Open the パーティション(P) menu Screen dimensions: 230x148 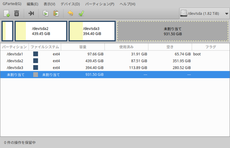click(100, 4)
